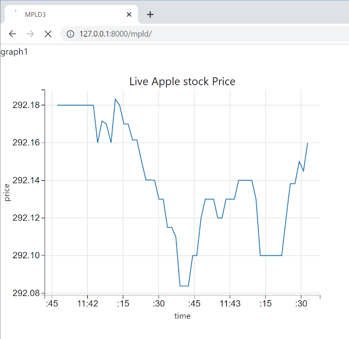
Task: Click the x-axis tick label ':15' after 11:42
Action: coord(123,304)
